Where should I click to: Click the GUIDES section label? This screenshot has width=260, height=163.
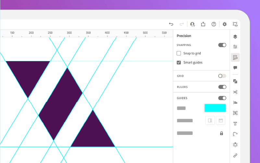coord(182,98)
